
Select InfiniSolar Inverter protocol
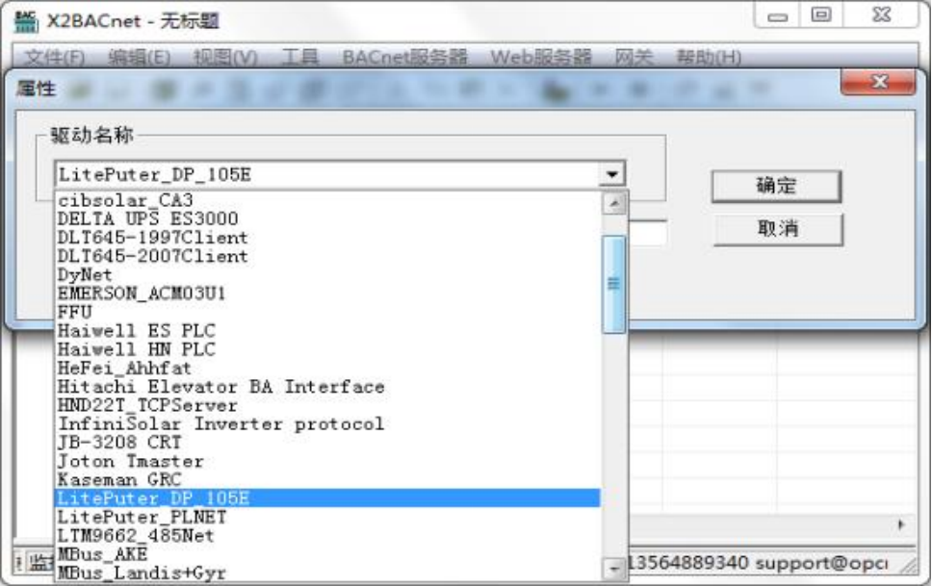click(x=327, y=423)
